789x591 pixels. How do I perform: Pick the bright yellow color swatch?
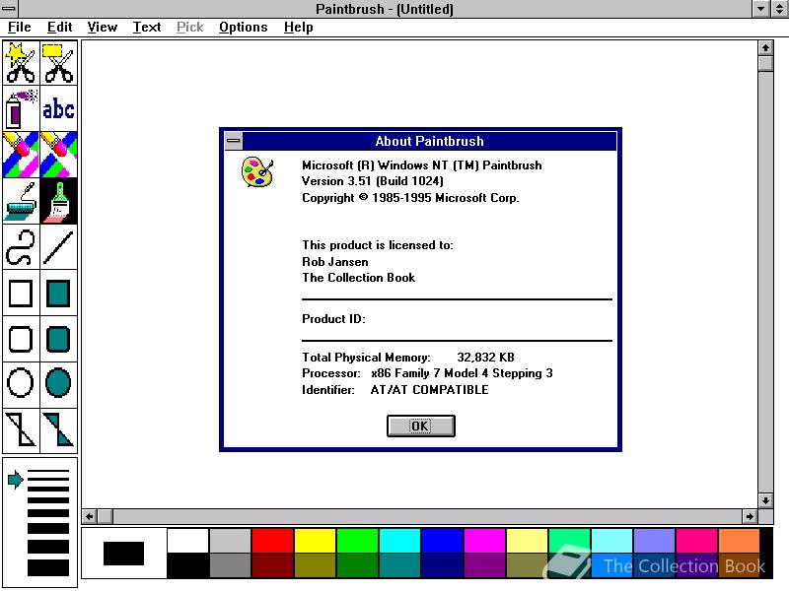(x=315, y=541)
